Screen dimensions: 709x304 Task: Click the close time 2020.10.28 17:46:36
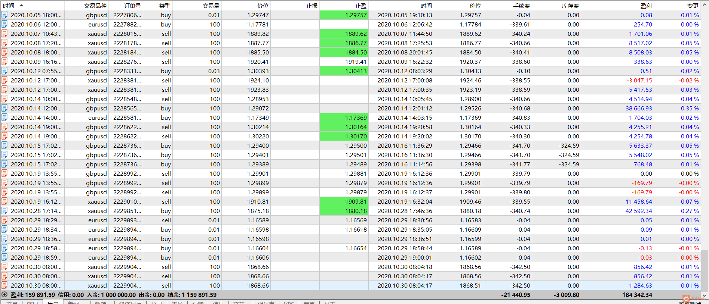point(405,211)
